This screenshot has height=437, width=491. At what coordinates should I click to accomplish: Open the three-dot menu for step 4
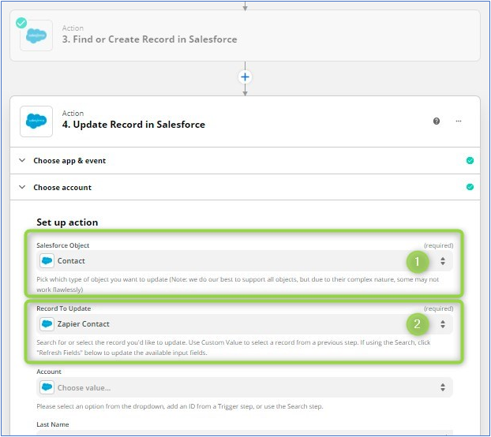tap(459, 121)
